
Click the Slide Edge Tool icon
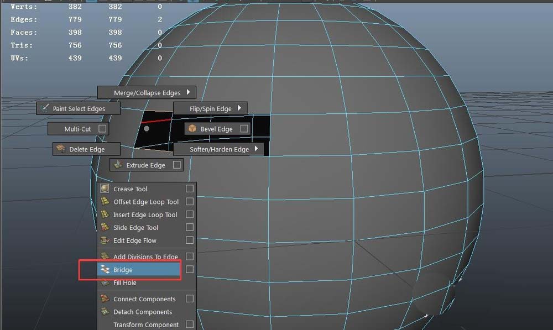105,227
